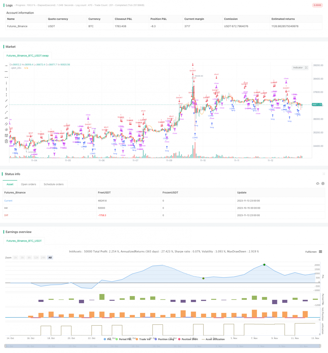Viewport: 328px width, 353px height.
Task: Hide Asset utilization series via legend
Action: click(213, 339)
